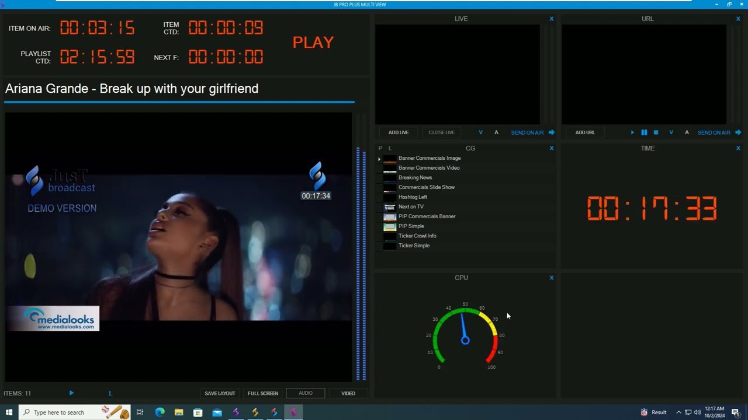Screen dimensions: 748x420
Task: Click the main video preview area
Action: (179, 247)
